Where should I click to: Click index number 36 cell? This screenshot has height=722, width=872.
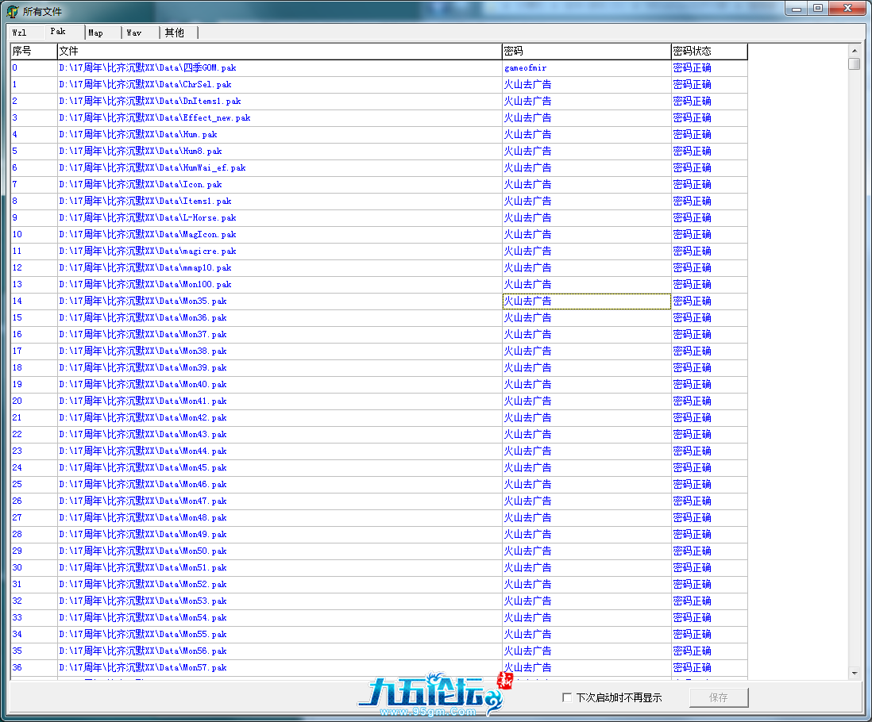tap(34, 667)
